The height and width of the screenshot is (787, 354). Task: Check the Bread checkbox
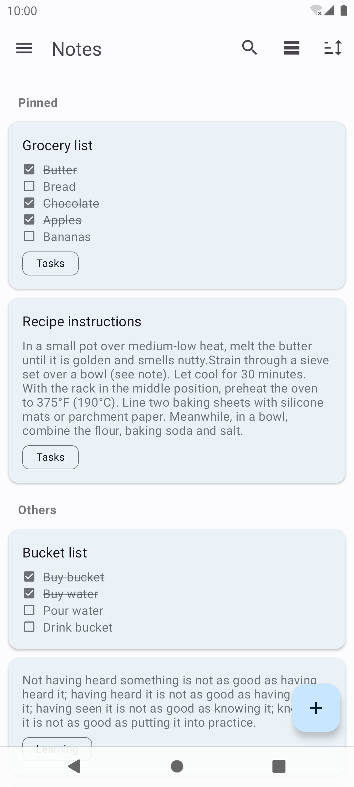pyautogui.click(x=29, y=186)
